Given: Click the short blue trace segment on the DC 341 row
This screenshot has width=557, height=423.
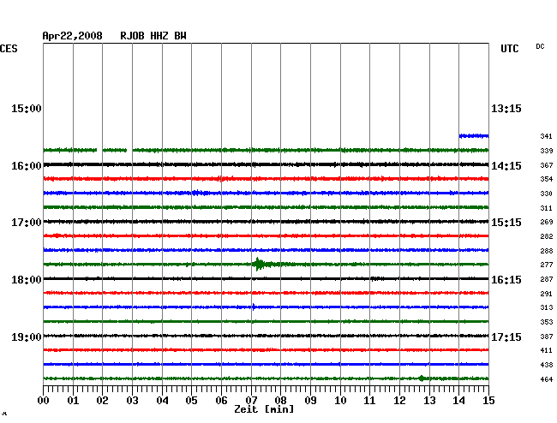Looking at the screenshot, I should [x=474, y=136].
